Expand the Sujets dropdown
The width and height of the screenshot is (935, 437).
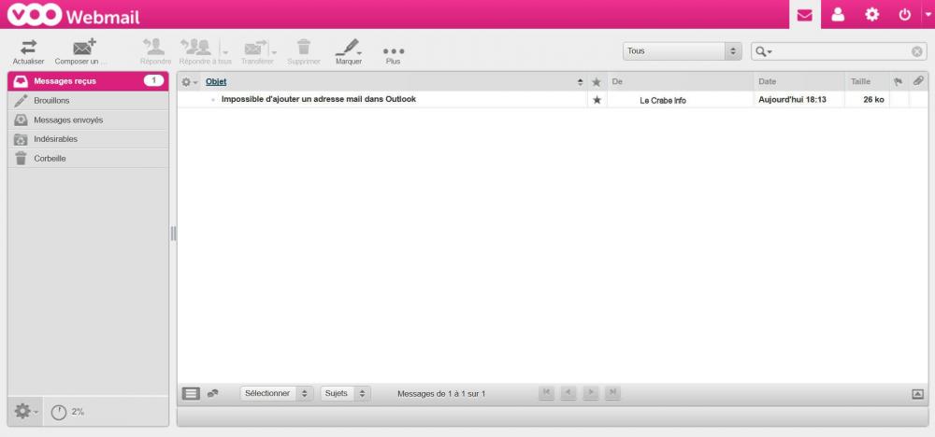345,394
